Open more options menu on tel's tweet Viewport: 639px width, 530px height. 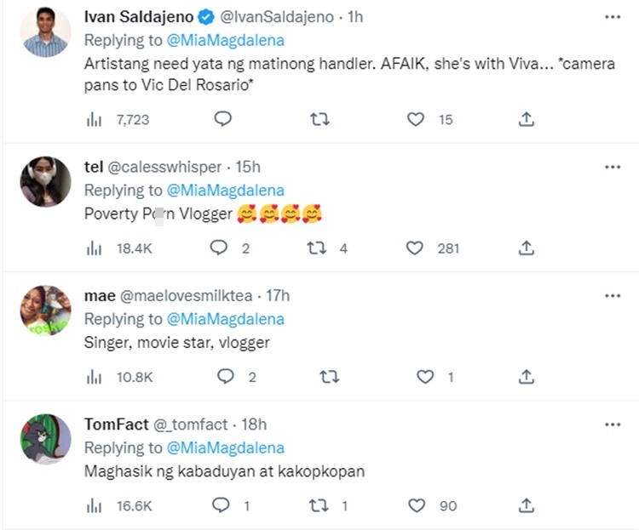612,168
